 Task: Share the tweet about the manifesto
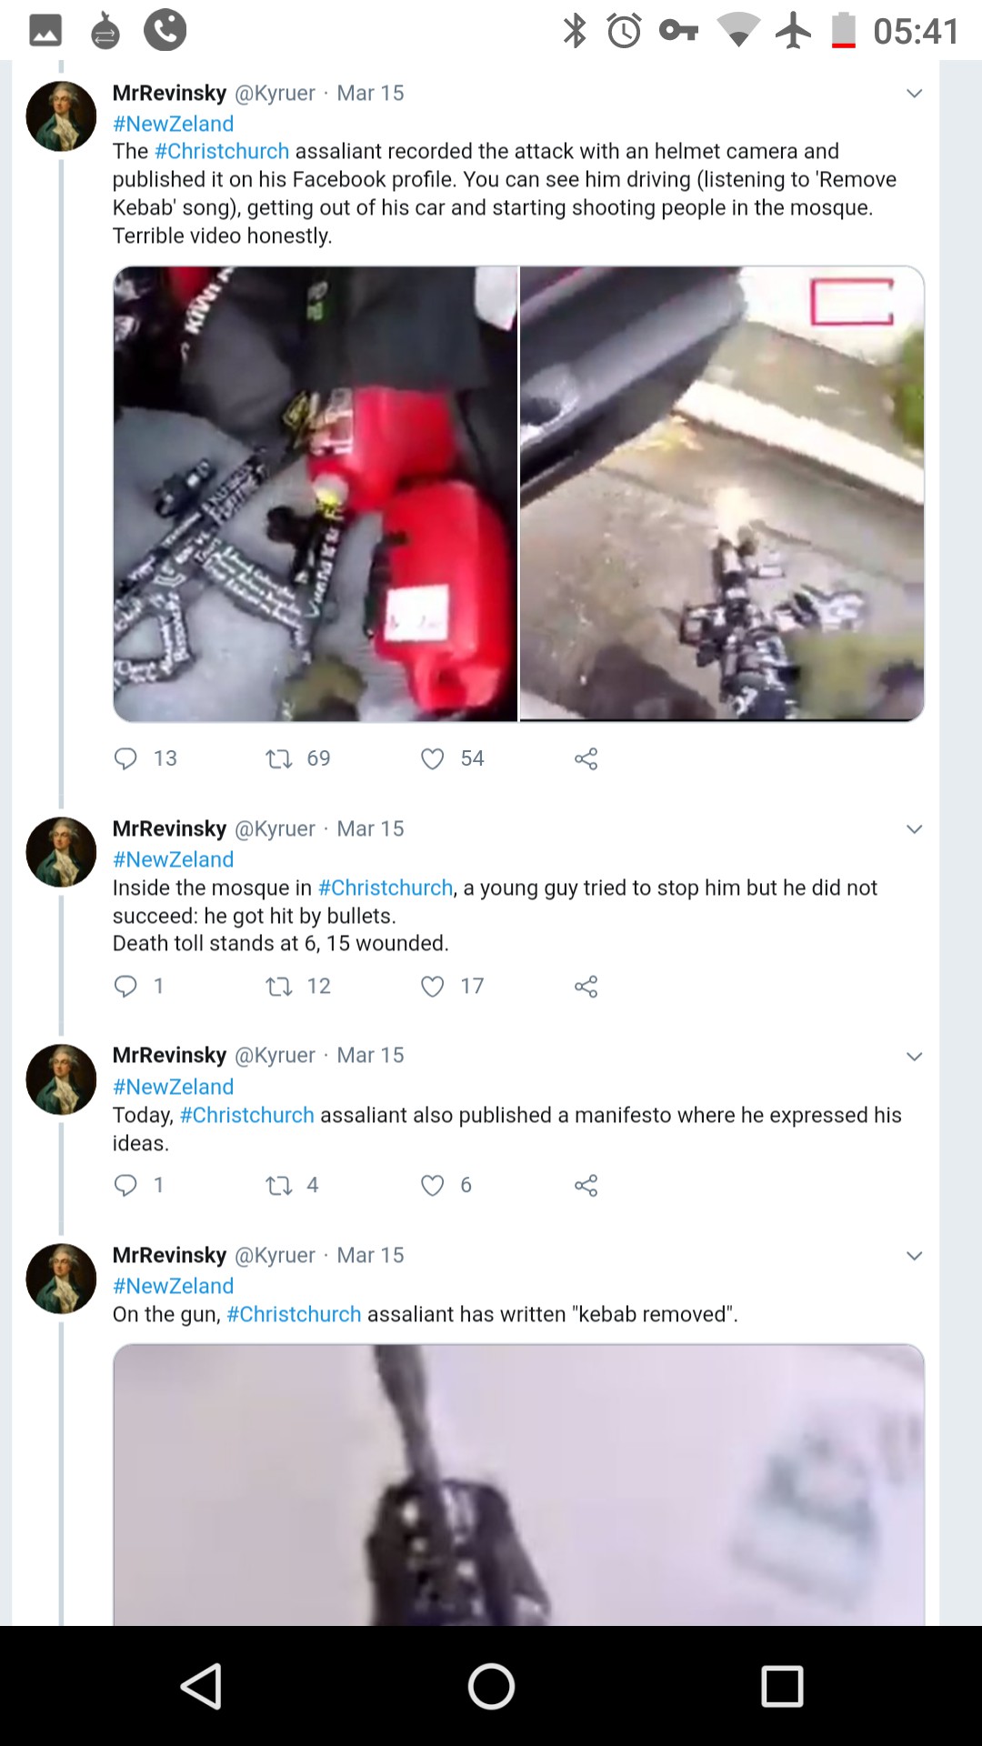(586, 1185)
